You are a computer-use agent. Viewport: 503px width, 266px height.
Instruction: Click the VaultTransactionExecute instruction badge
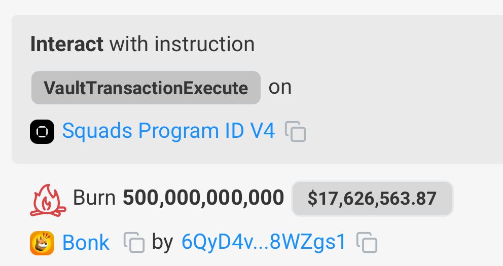(146, 88)
